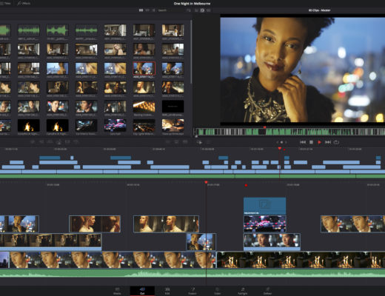
Task: Switch to the Edit page tab
Action: [167, 291]
